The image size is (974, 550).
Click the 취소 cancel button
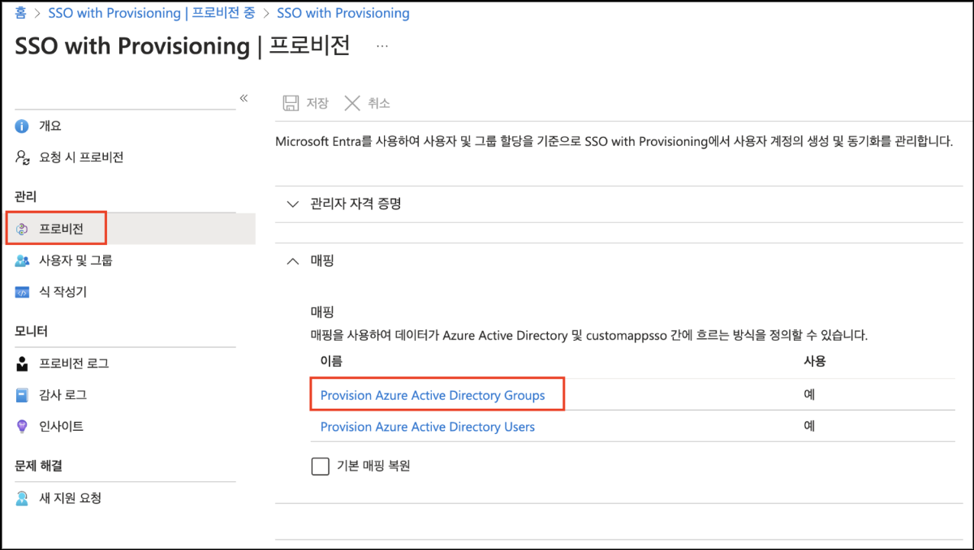click(x=368, y=103)
